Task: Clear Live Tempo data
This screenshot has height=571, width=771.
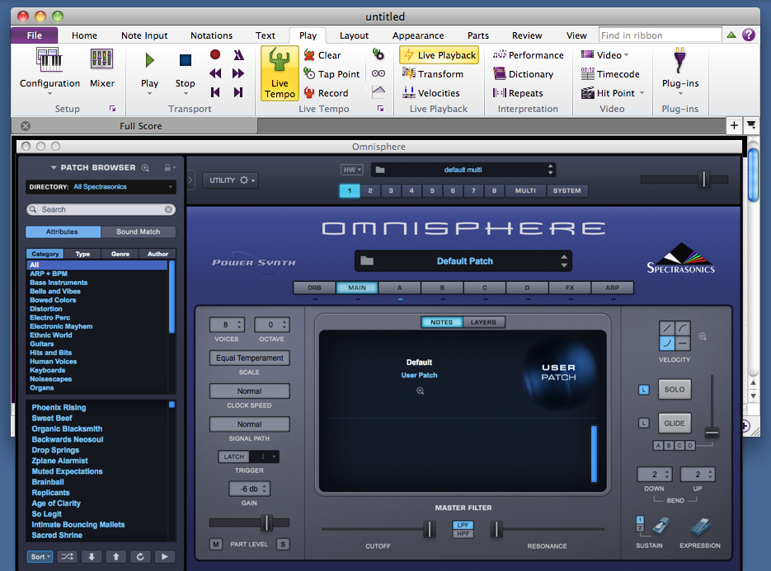Action: [322, 55]
